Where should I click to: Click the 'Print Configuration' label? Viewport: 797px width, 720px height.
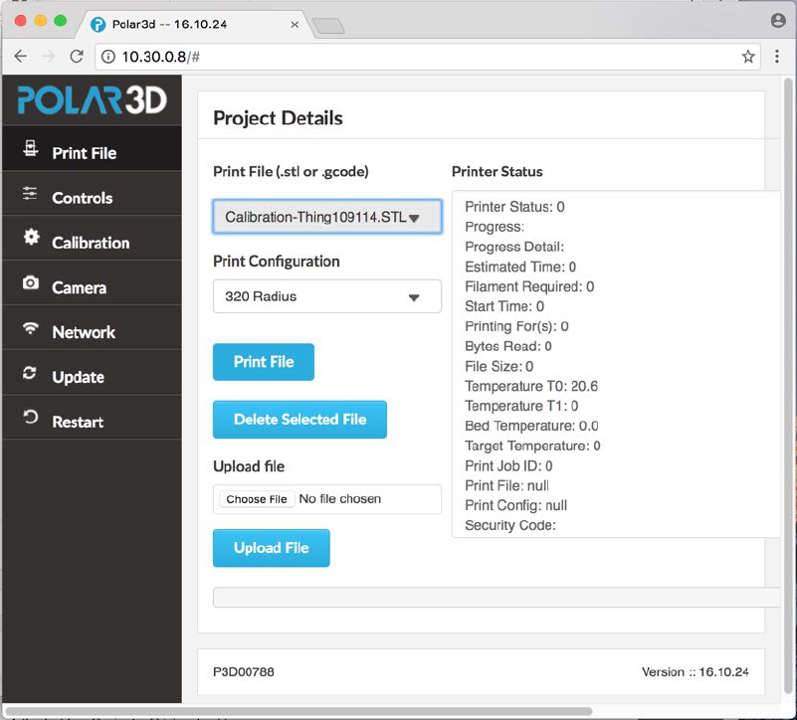click(277, 262)
